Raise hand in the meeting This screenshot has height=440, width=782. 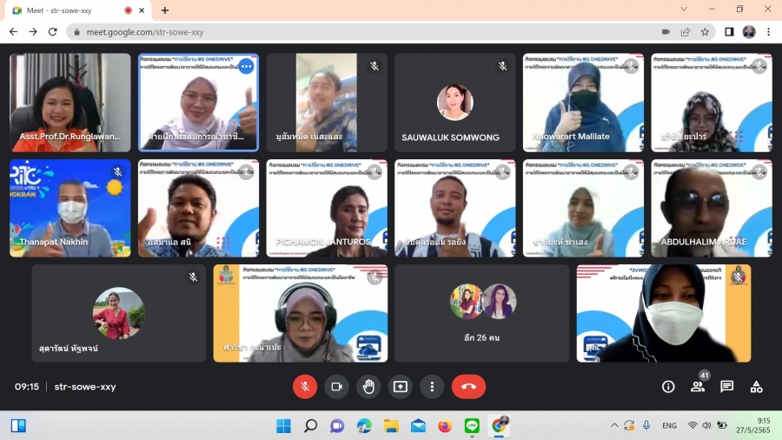point(368,387)
